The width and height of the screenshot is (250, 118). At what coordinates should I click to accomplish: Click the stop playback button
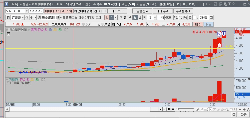coord(169,110)
